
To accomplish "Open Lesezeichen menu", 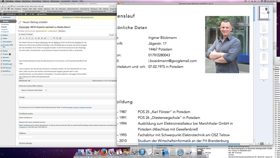I will pyautogui.click(x=65, y=1).
